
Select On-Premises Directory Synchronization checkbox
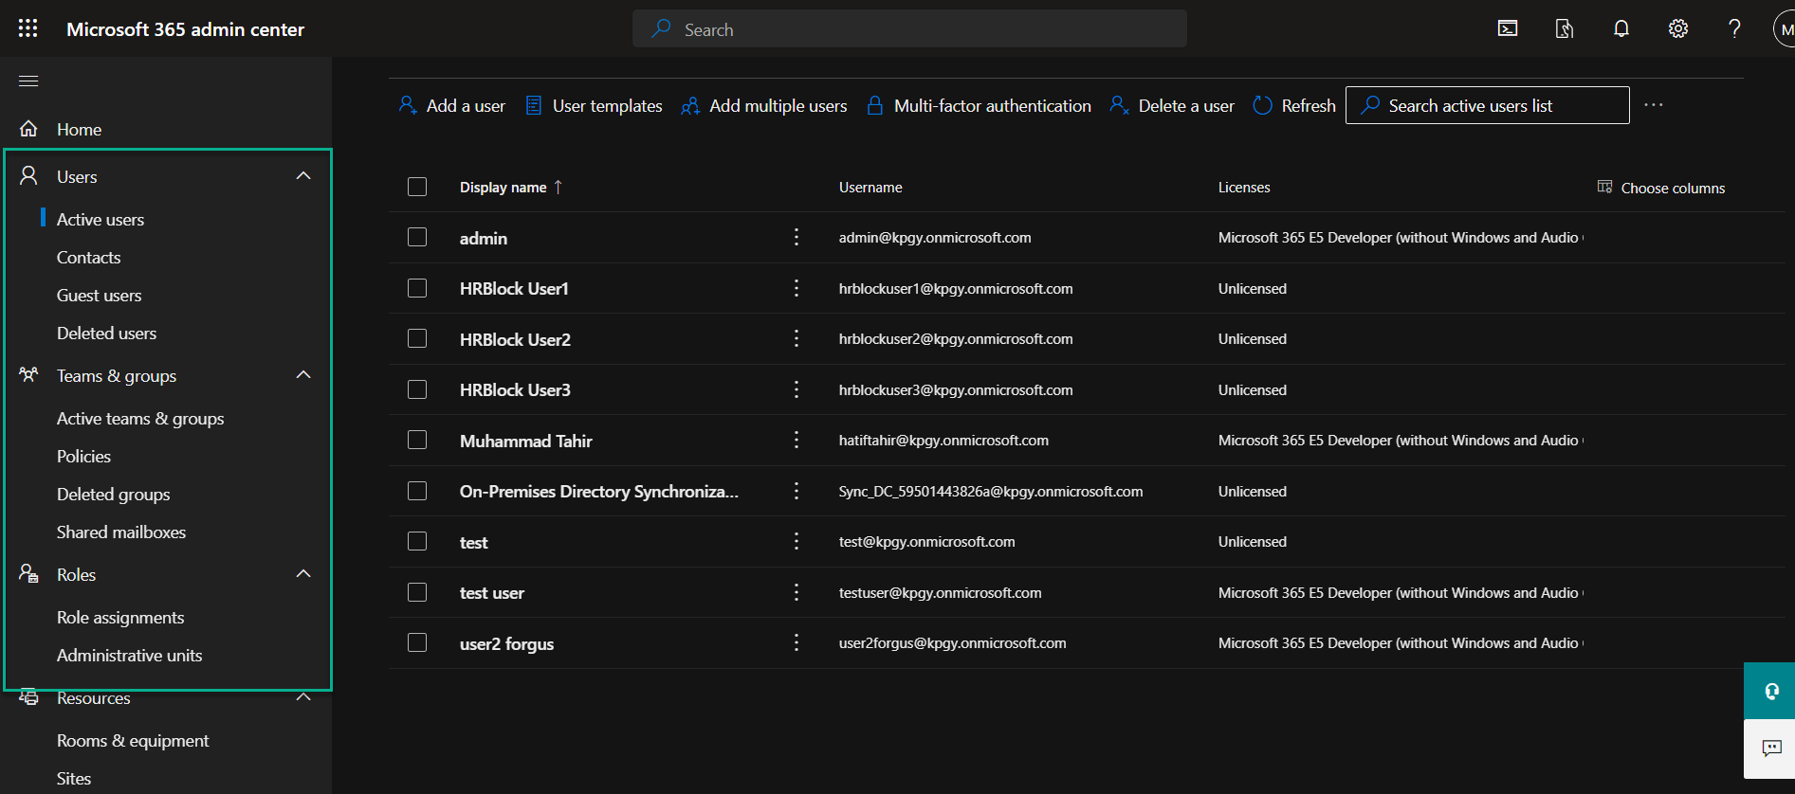417,491
